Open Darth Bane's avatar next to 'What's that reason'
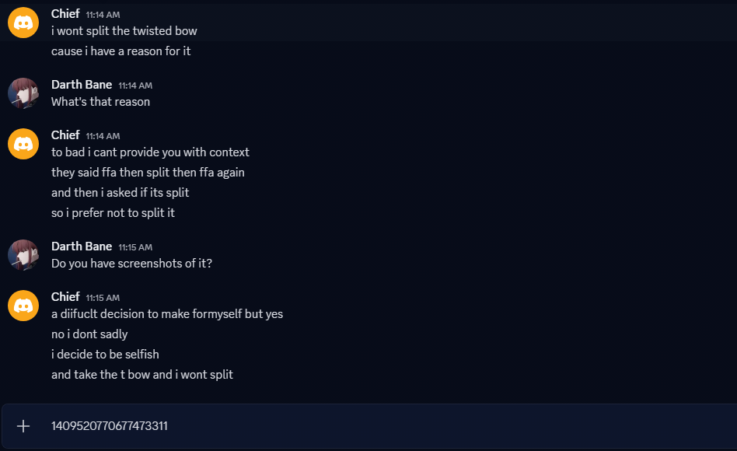The height and width of the screenshot is (451, 737). 23,93
